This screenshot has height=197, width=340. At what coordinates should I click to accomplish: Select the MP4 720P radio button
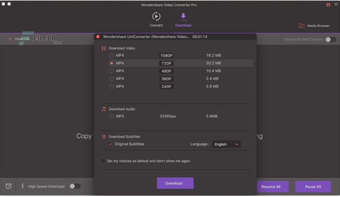pos(111,63)
